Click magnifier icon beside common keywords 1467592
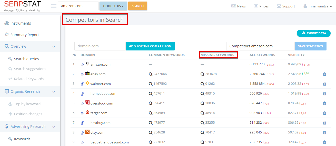336x146 pixels. coord(151,84)
